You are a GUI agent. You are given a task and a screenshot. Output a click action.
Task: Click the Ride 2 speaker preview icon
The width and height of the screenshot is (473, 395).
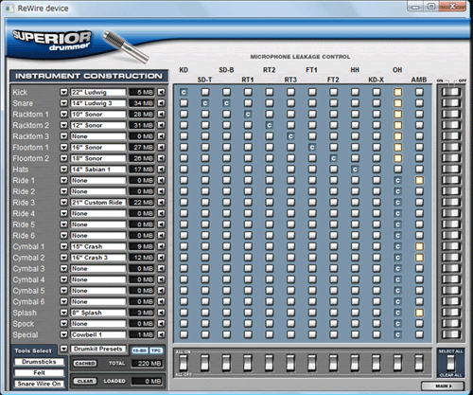pyautogui.click(x=162, y=191)
